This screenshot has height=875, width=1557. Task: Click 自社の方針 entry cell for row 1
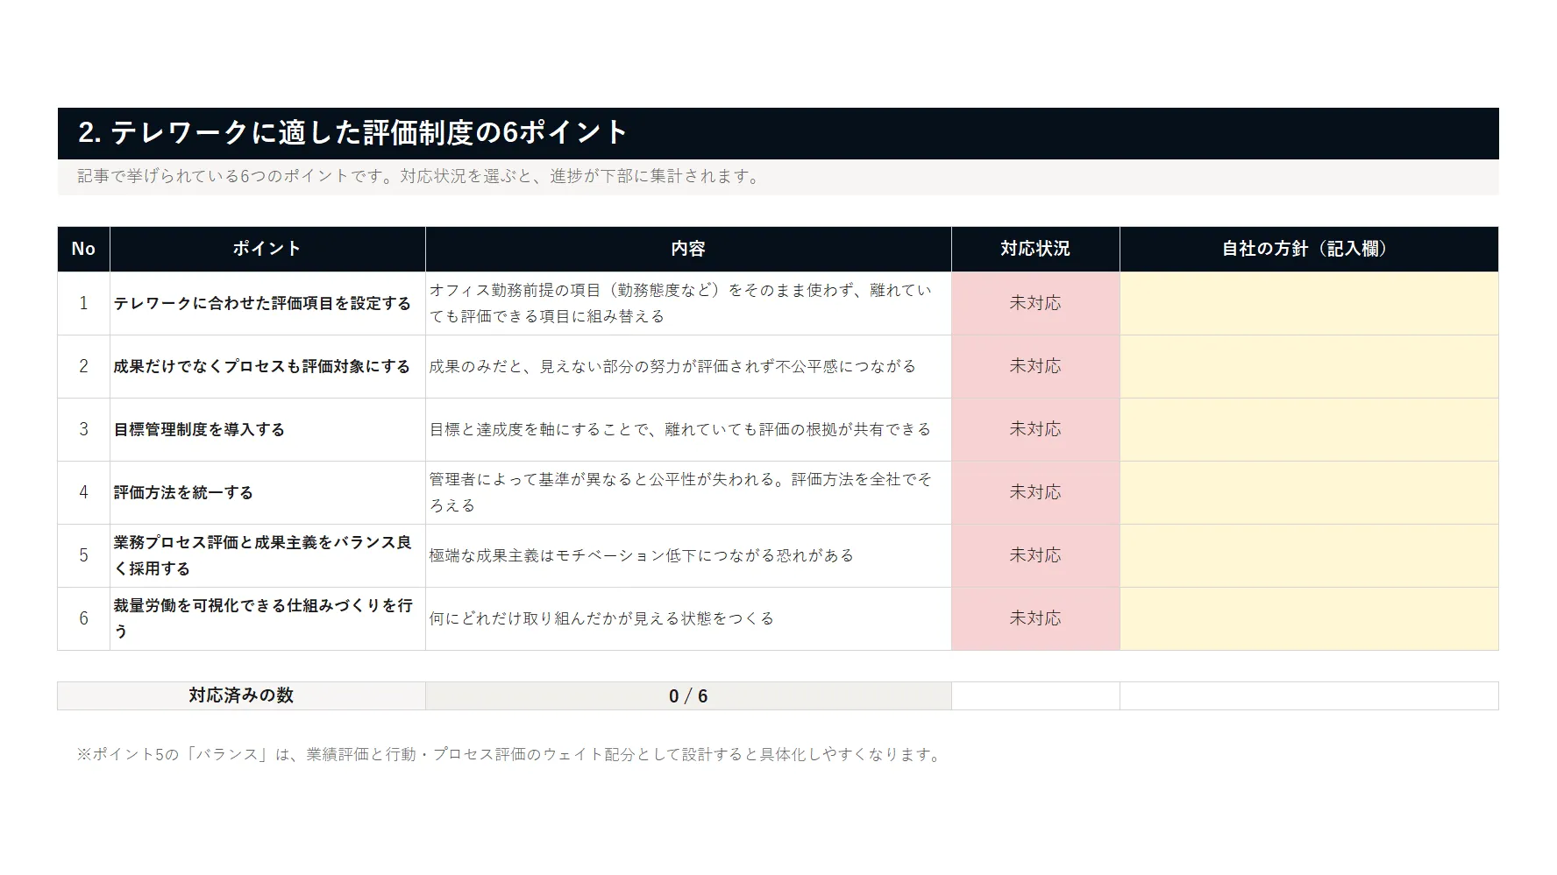[x=1309, y=303]
